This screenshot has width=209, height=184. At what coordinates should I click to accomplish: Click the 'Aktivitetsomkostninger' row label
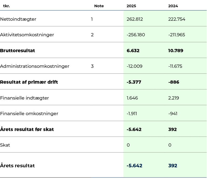[27, 35]
